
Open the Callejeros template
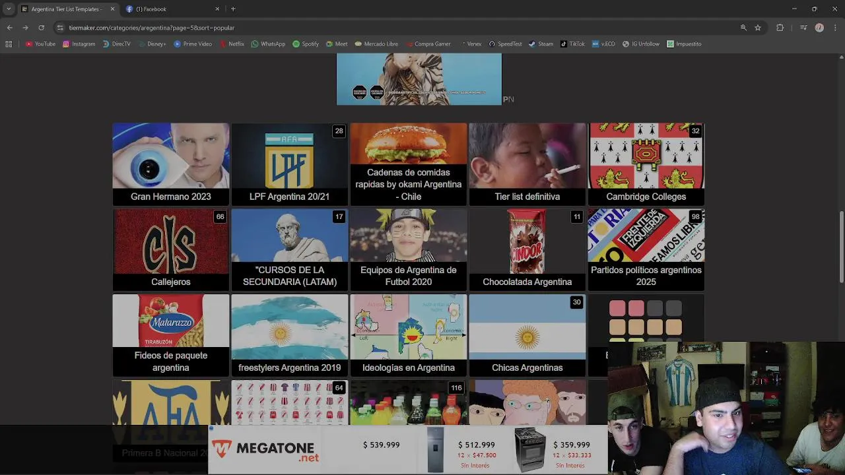pos(171,249)
